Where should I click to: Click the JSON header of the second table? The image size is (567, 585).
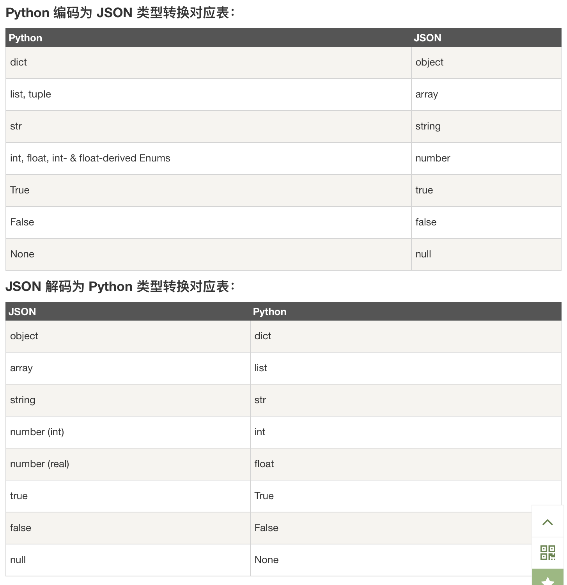[22, 312]
